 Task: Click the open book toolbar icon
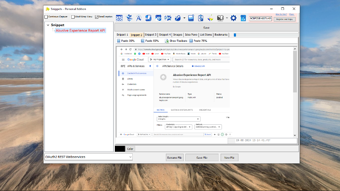(x=220, y=18)
